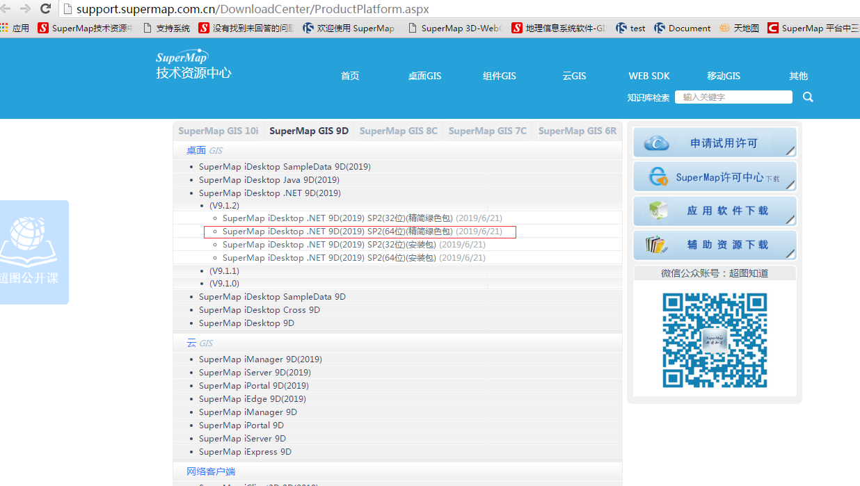
Task: Switch to the SuperMap GIS 8C tab
Action: [399, 131]
